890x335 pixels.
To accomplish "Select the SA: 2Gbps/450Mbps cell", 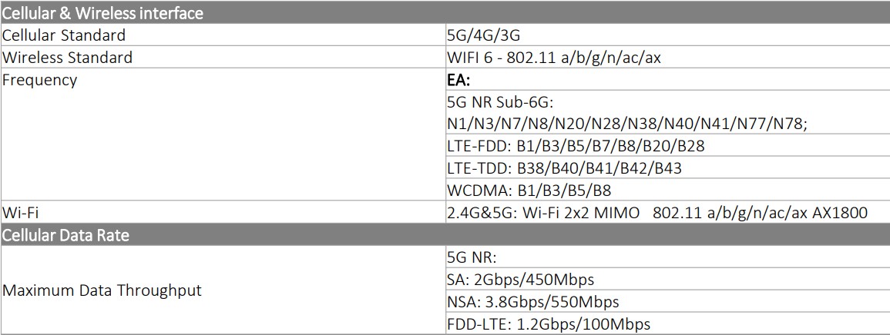I will [520, 280].
